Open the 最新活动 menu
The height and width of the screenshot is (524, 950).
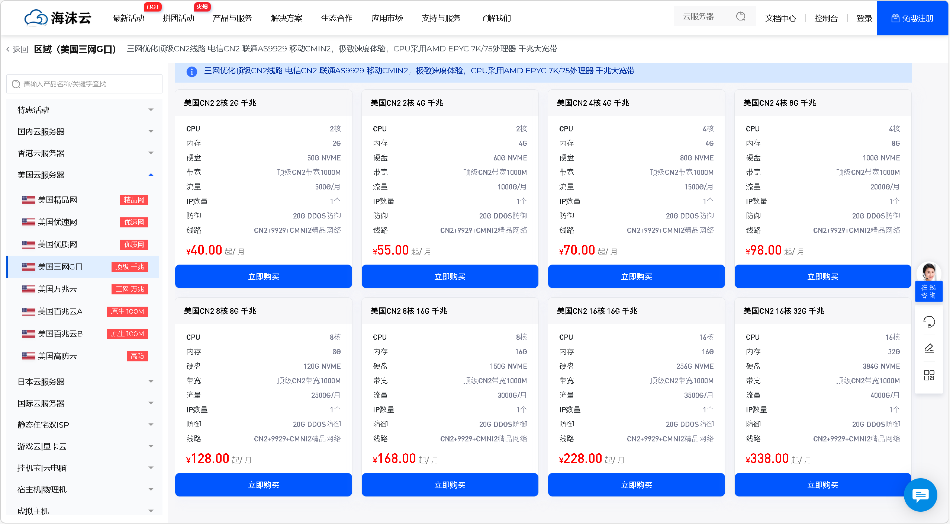click(x=128, y=18)
